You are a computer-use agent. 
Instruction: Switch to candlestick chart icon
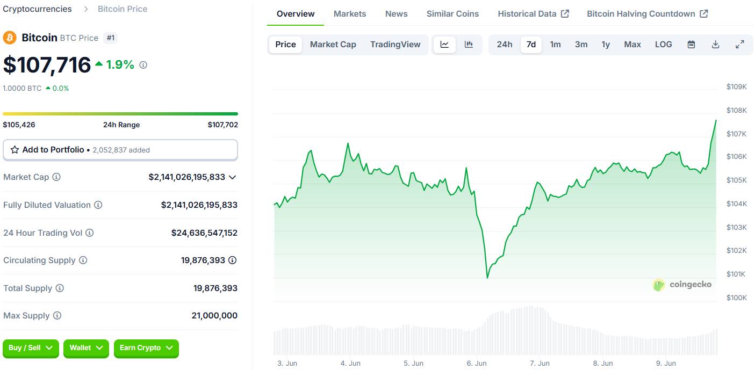[x=469, y=45]
